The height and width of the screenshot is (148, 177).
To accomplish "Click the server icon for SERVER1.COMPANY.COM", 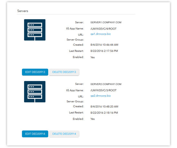I will (x=35, y=30).
